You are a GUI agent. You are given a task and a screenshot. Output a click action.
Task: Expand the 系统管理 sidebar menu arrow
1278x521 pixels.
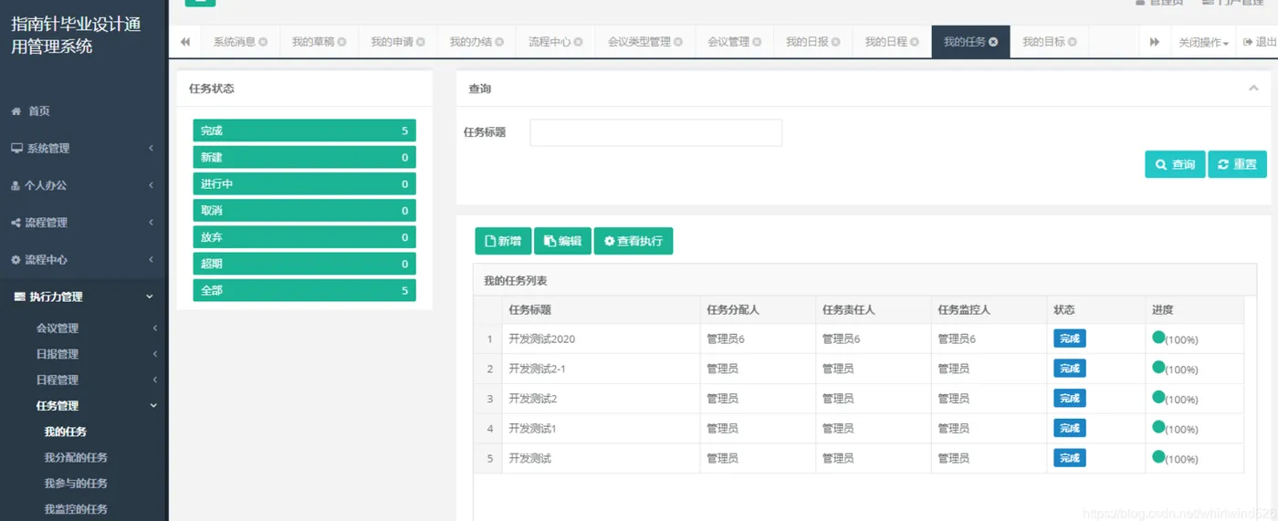pos(151,148)
